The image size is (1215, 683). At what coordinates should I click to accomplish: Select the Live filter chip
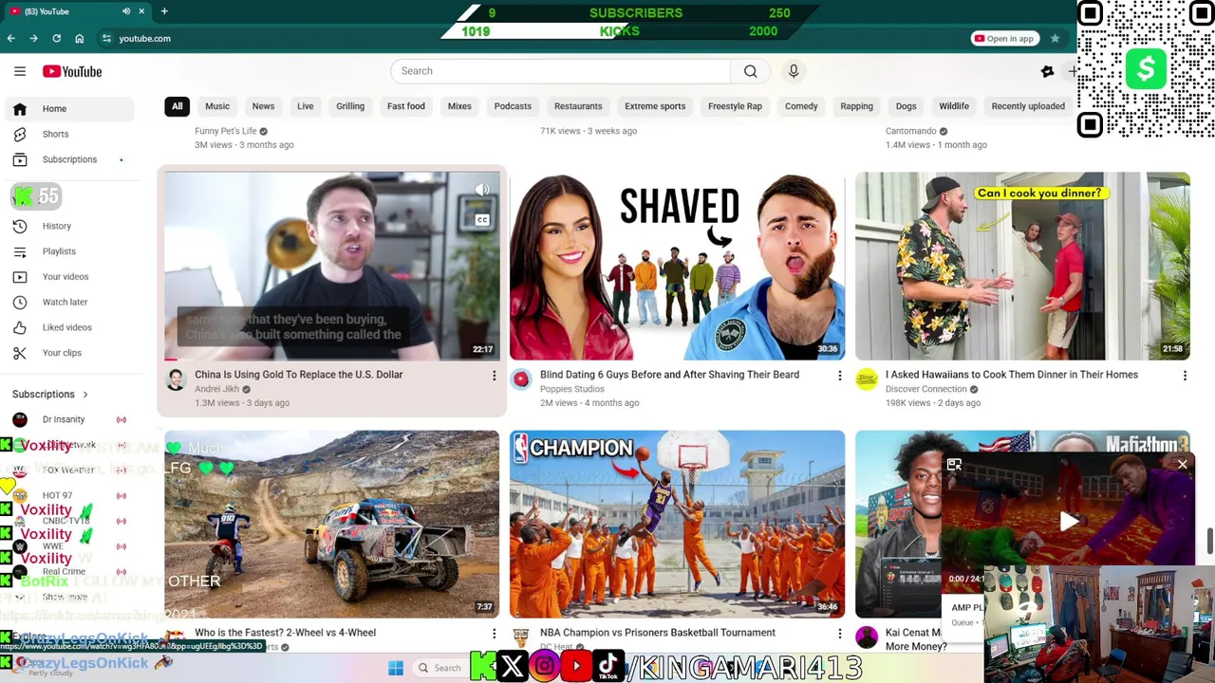point(305,106)
